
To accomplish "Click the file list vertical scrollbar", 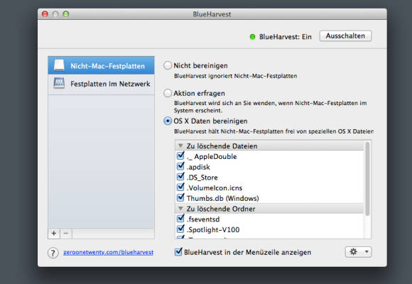I will coord(367,179).
